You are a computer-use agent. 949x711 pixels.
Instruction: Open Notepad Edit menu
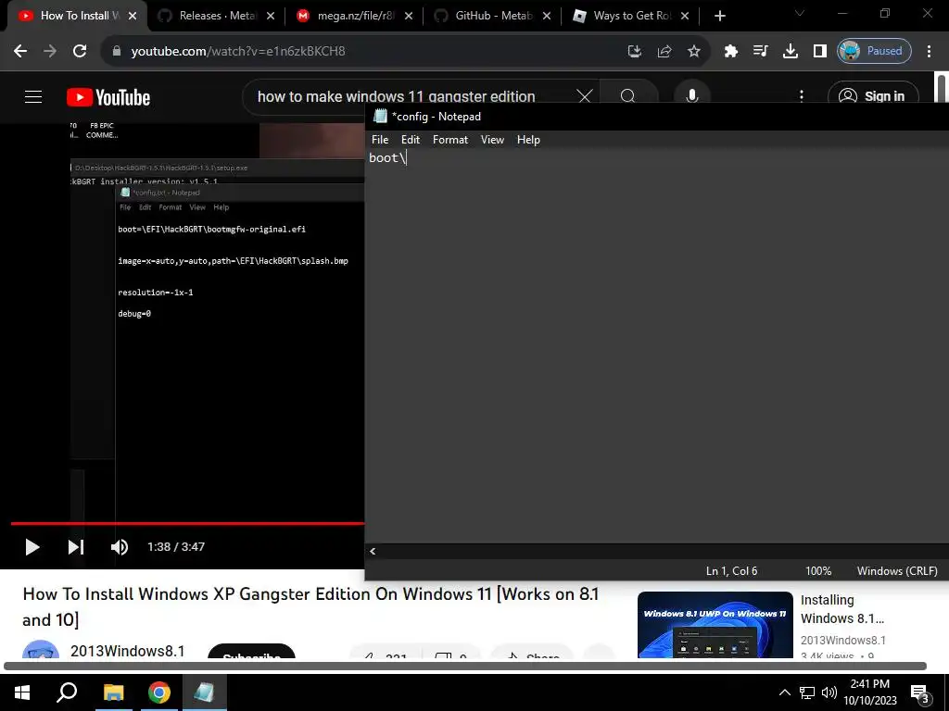411,140
